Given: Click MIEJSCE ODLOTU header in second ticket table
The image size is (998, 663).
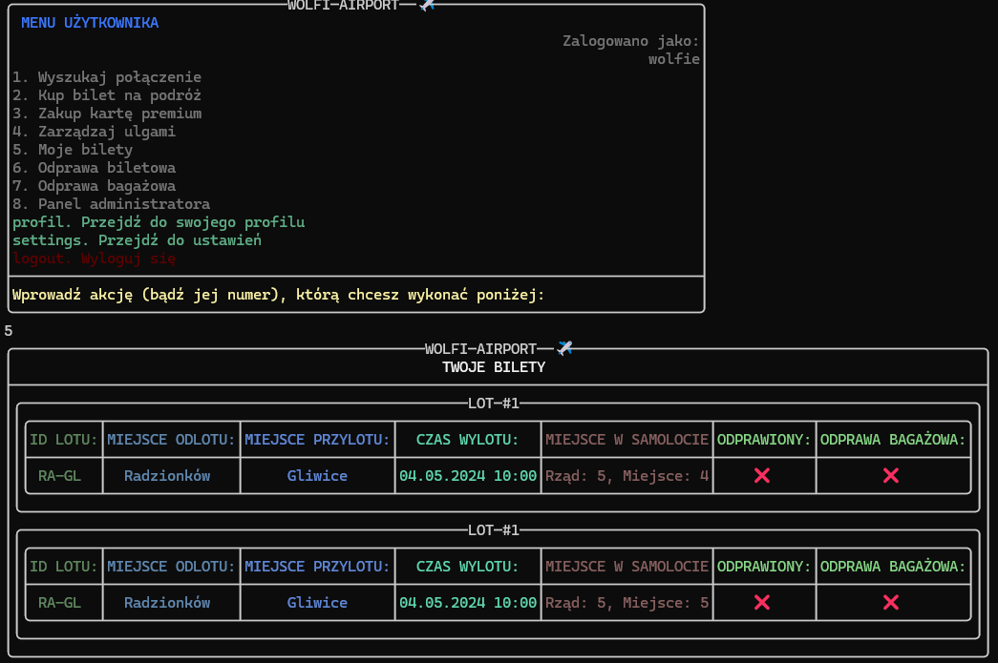Looking at the screenshot, I should click(x=171, y=567).
